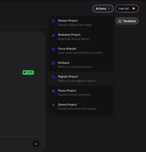Choose Redeploy Project from the menu
Screen dimensions: 146x152
[x=81, y=37]
